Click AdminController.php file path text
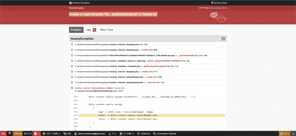Screen dimensions: 296x136 click(x=99, y=91)
